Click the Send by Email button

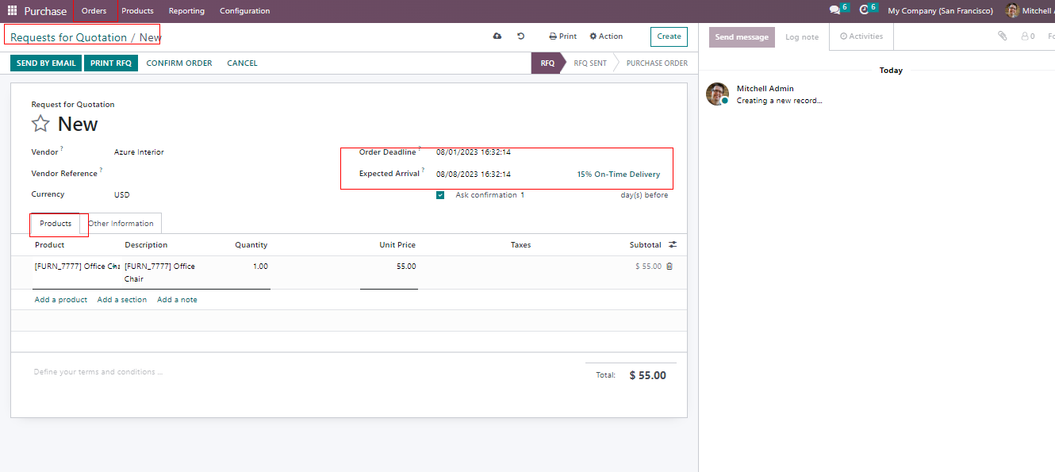(x=46, y=63)
